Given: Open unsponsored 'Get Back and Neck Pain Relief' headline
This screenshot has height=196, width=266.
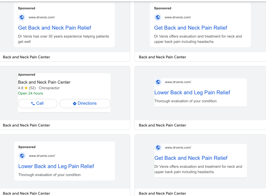Looking at the screenshot, I should coord(191,158).
